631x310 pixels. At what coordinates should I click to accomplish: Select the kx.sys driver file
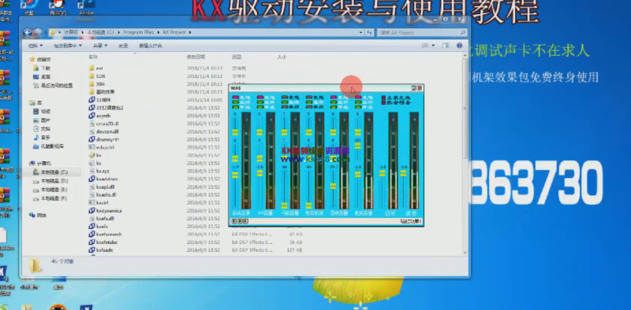tap(99, 171)
